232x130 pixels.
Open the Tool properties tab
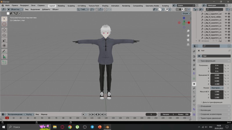pyautogui.click(x=194, y=51)
